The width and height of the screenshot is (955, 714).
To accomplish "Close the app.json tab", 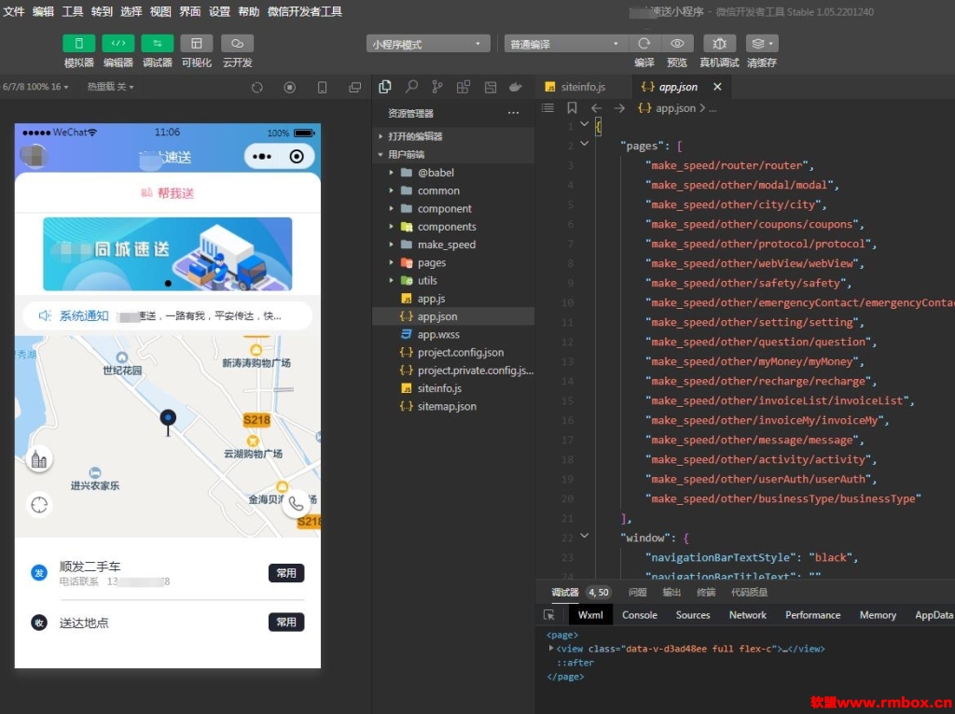I will pos(717,87).
